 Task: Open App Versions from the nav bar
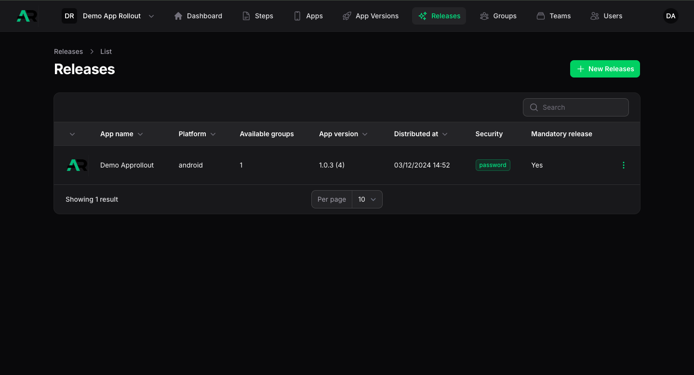click(x=371, y=16)
